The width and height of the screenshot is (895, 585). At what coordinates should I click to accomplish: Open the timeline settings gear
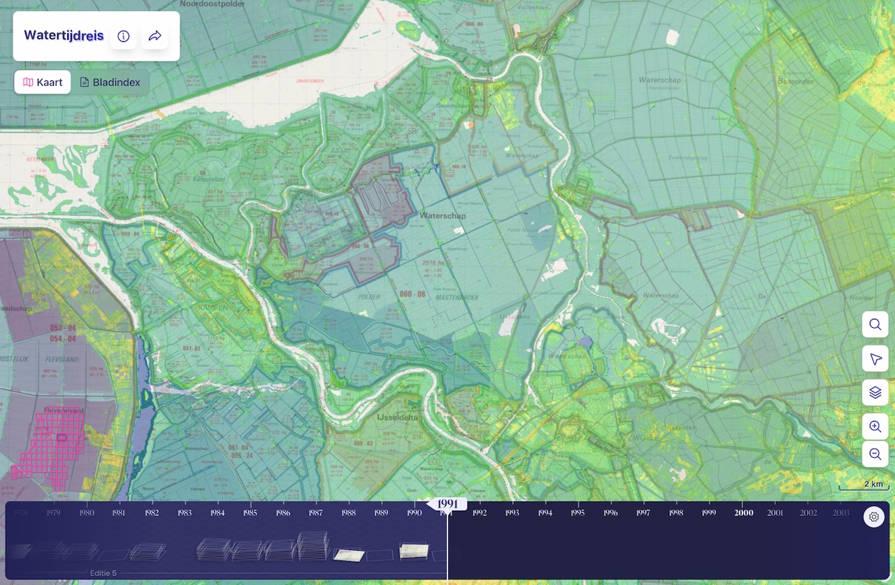pos(873,517)
